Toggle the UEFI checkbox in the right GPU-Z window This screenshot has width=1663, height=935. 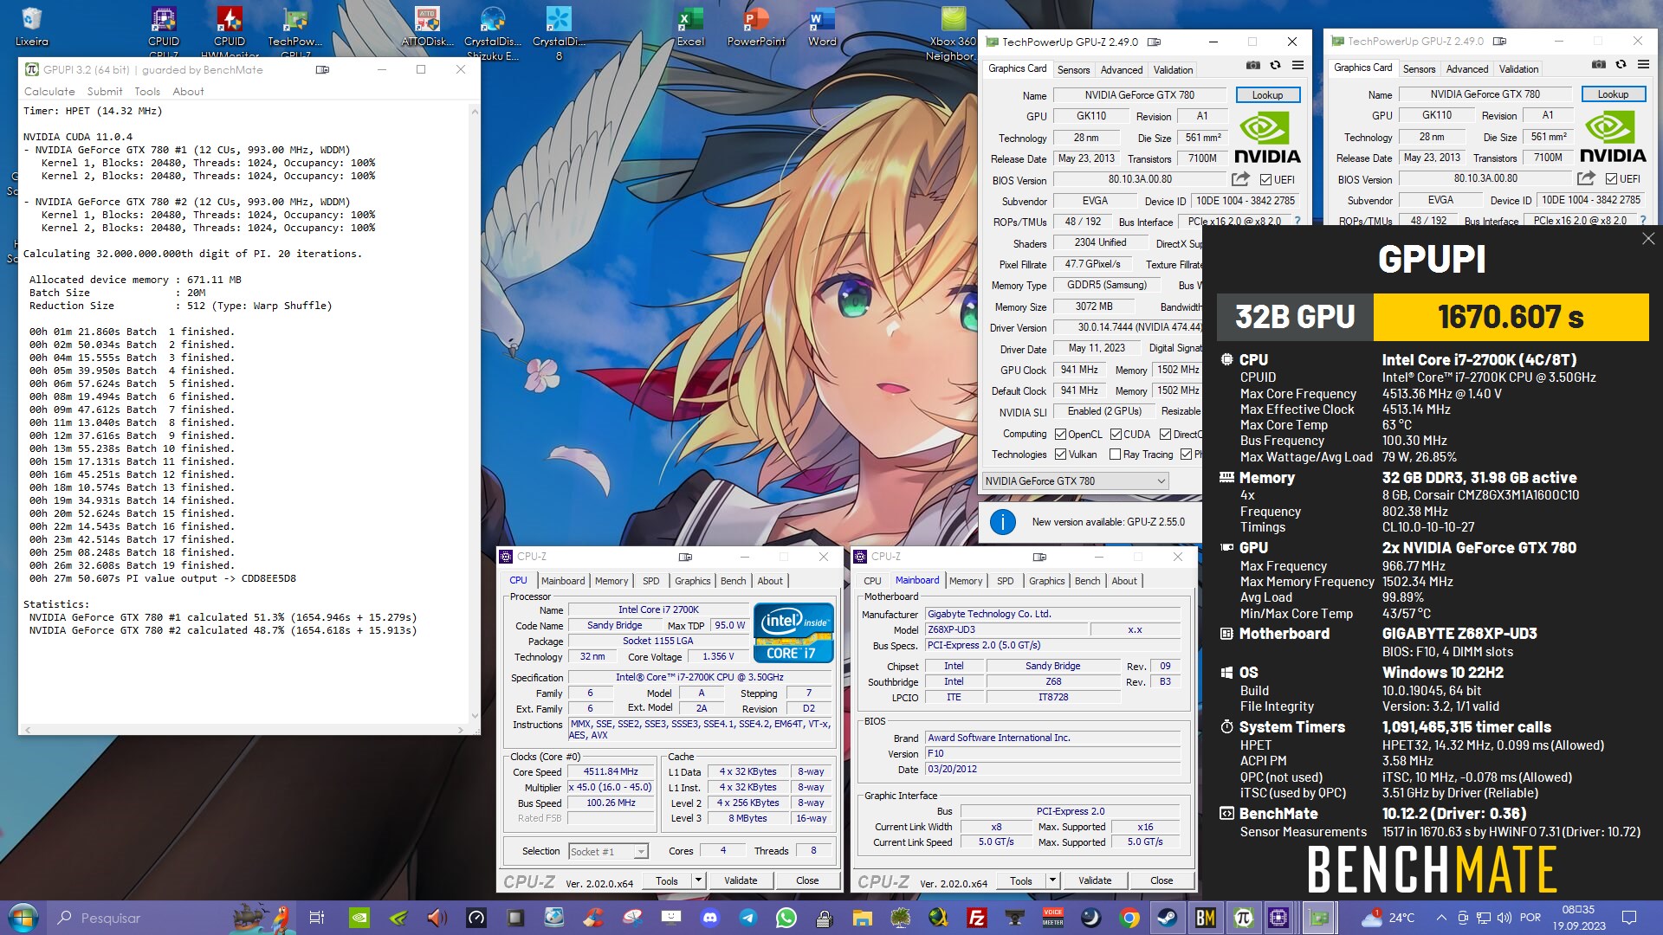click(x=1611, y=179)
